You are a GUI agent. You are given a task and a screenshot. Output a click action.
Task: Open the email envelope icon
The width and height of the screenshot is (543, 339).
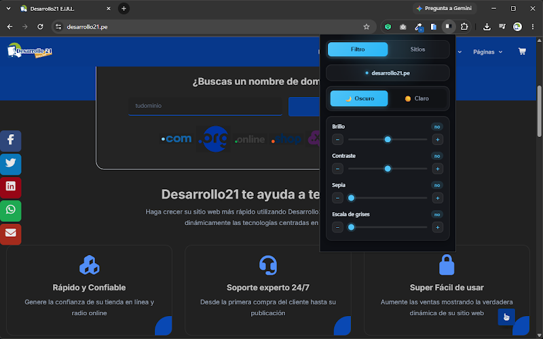(11, 234)
